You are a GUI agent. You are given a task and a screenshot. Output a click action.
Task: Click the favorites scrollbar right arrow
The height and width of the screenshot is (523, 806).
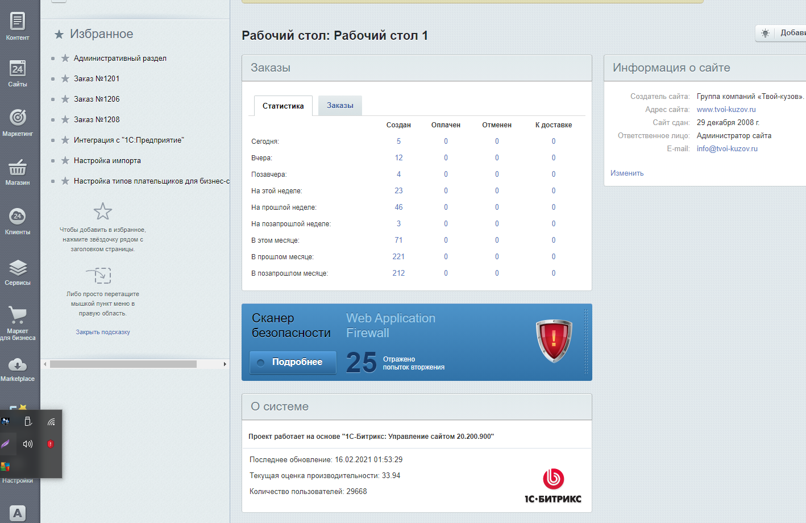[x=225, y=364]
